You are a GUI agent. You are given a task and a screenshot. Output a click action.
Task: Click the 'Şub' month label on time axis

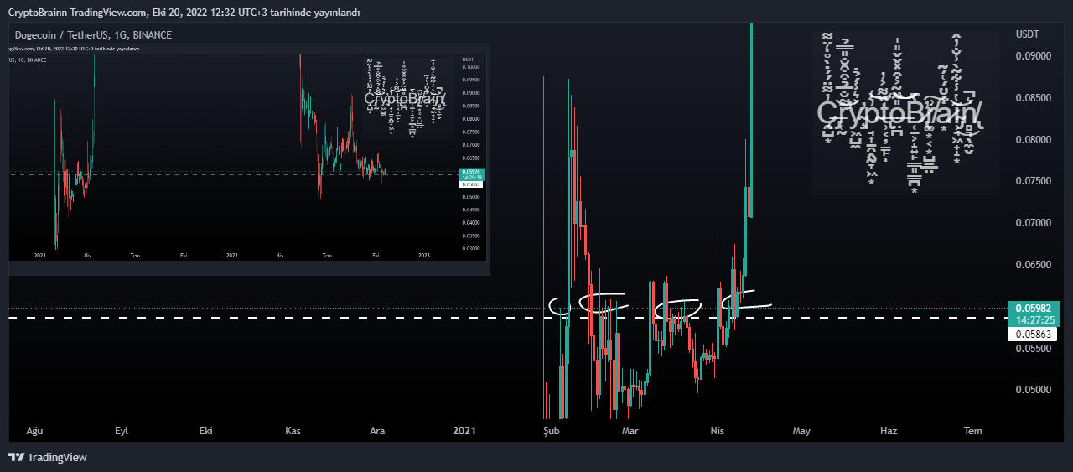[550, 431]
